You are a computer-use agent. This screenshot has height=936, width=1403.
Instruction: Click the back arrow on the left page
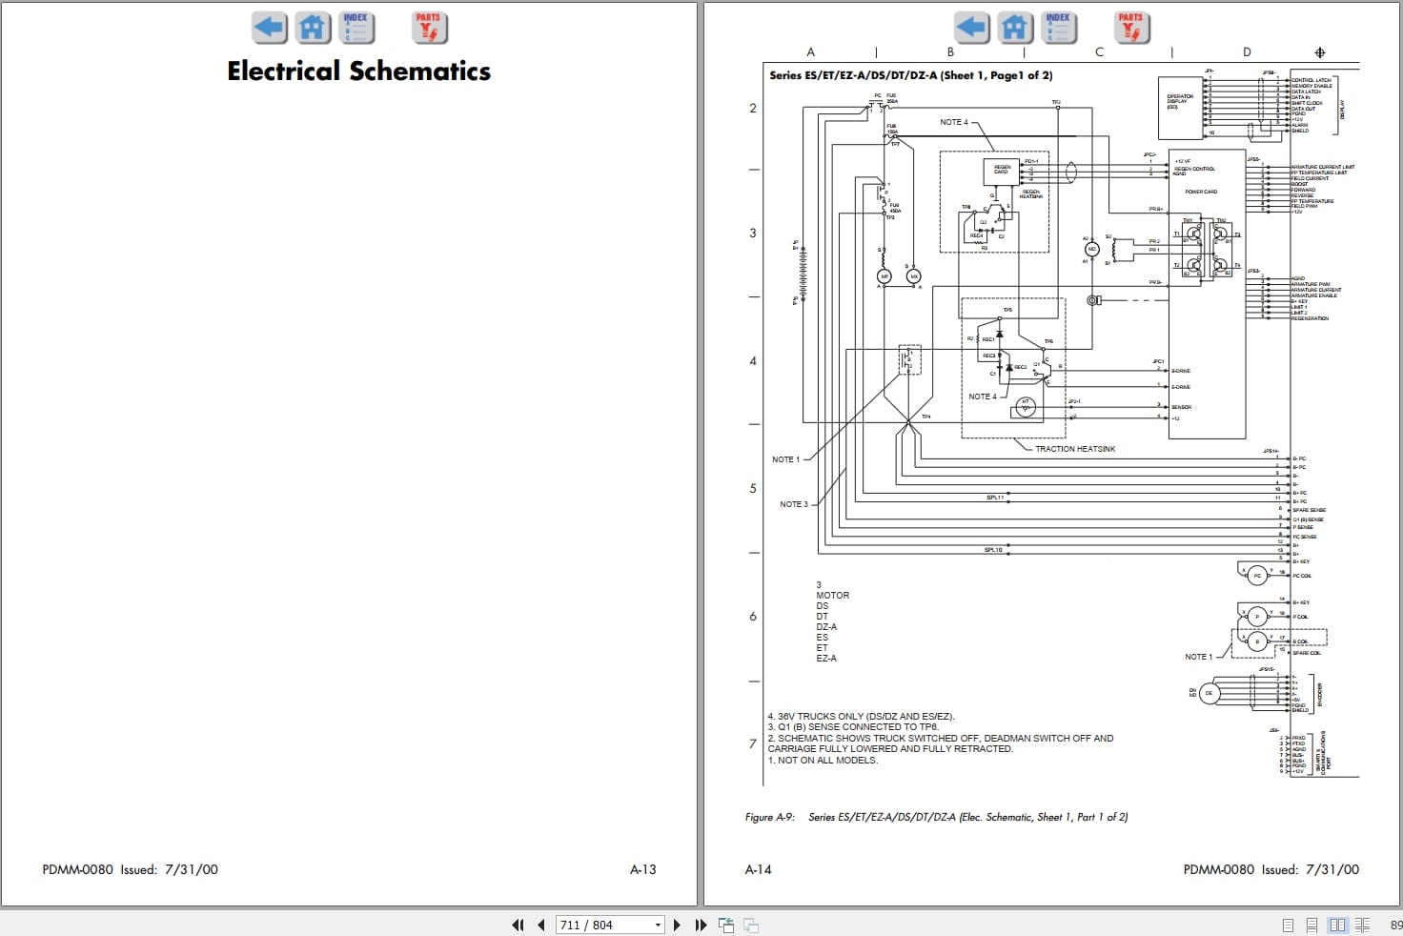point(269,28)
